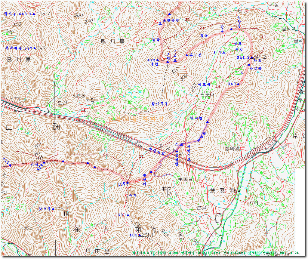Select the vertical 광산터 label
308x259 pixels.
click(145, 179)
